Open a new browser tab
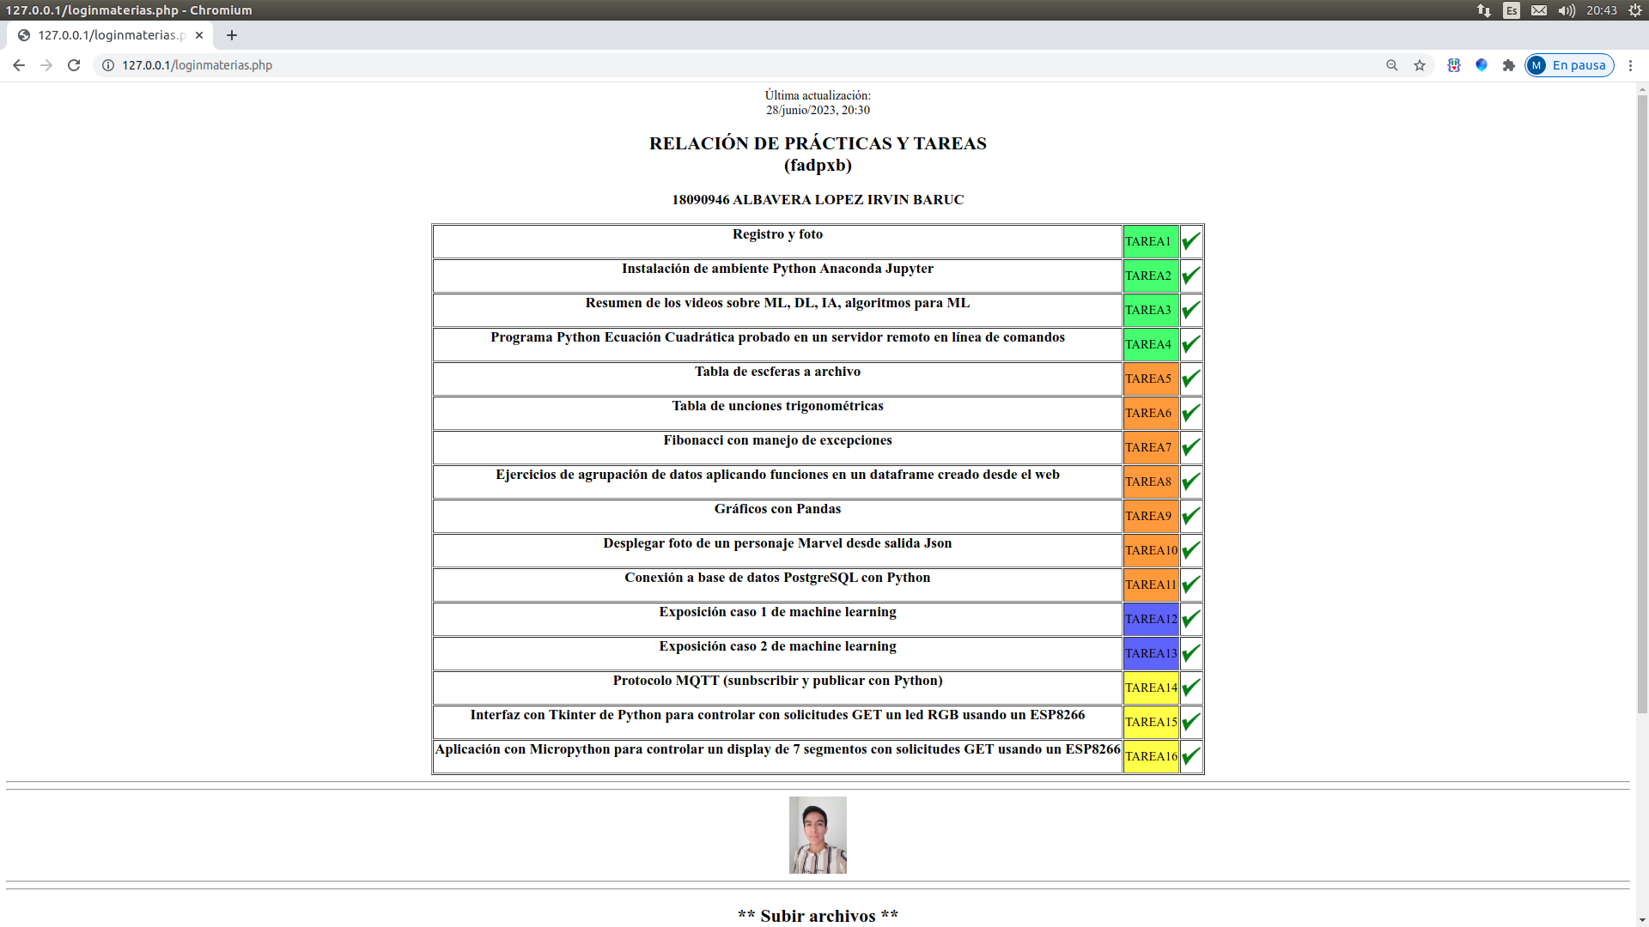 point(232,35)
